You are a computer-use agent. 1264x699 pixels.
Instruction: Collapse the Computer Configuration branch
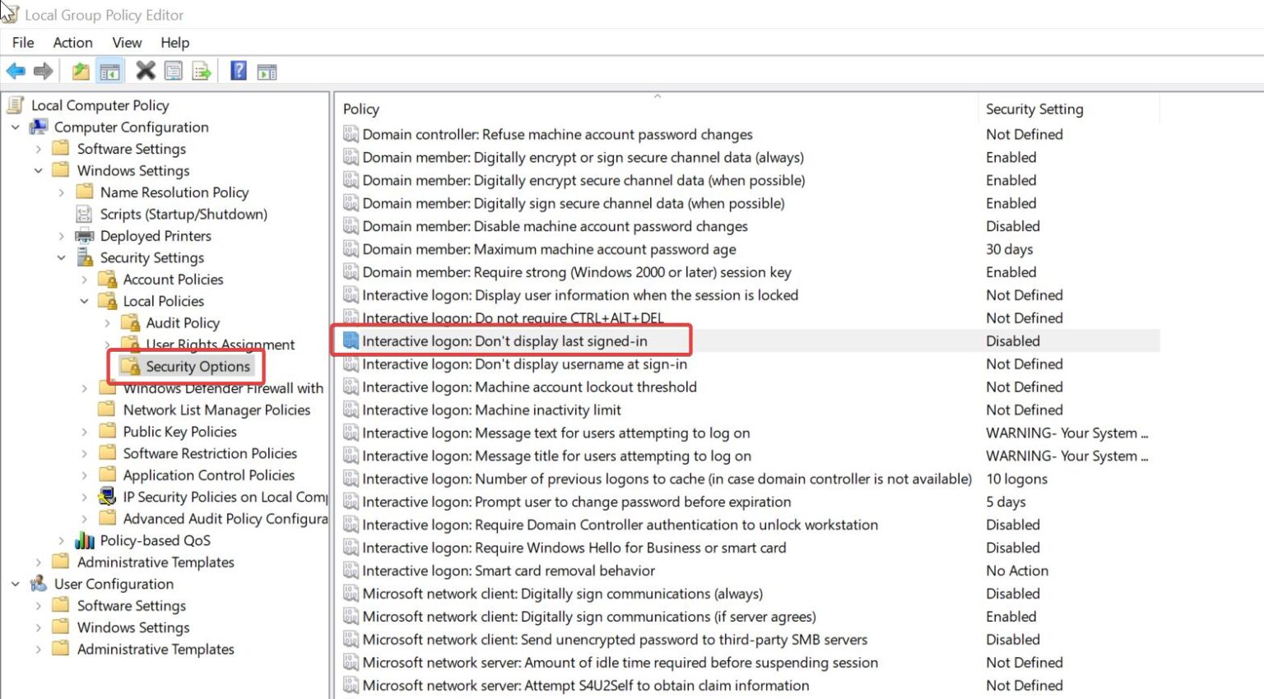click(x=14, y=127)
